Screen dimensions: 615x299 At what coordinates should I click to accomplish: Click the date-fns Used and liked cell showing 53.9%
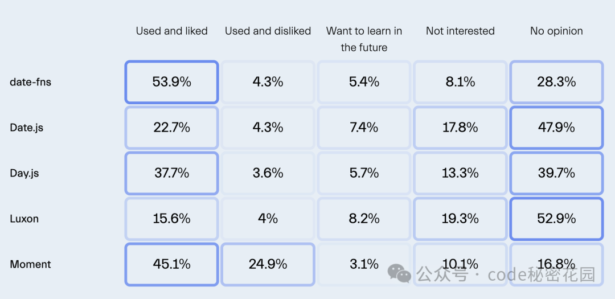(x=171, y=82)
